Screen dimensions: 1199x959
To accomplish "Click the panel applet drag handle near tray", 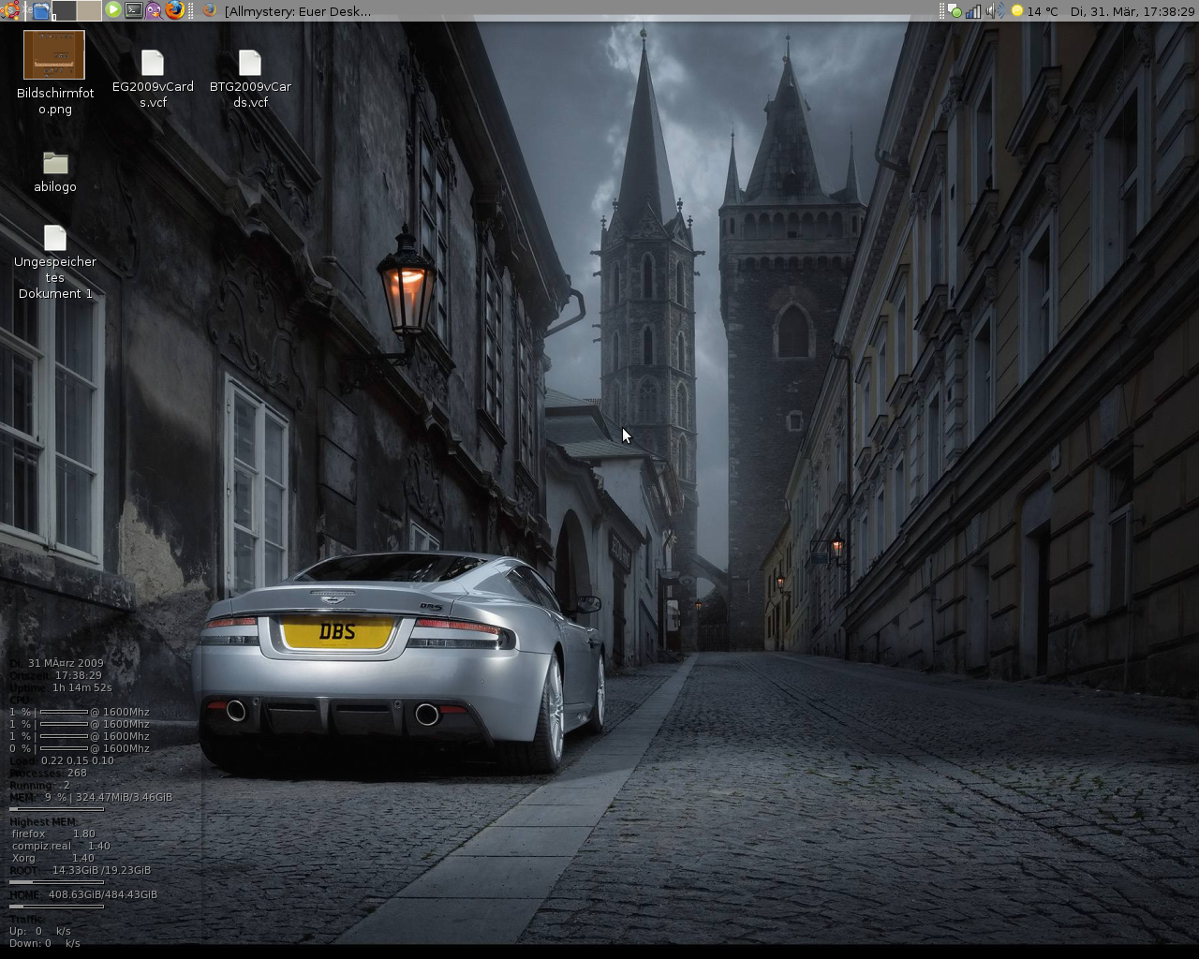I will click(x=941, y=11).
